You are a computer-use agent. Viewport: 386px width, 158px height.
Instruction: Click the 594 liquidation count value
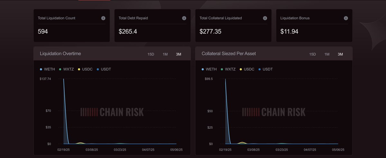click(x=43, y=32)
